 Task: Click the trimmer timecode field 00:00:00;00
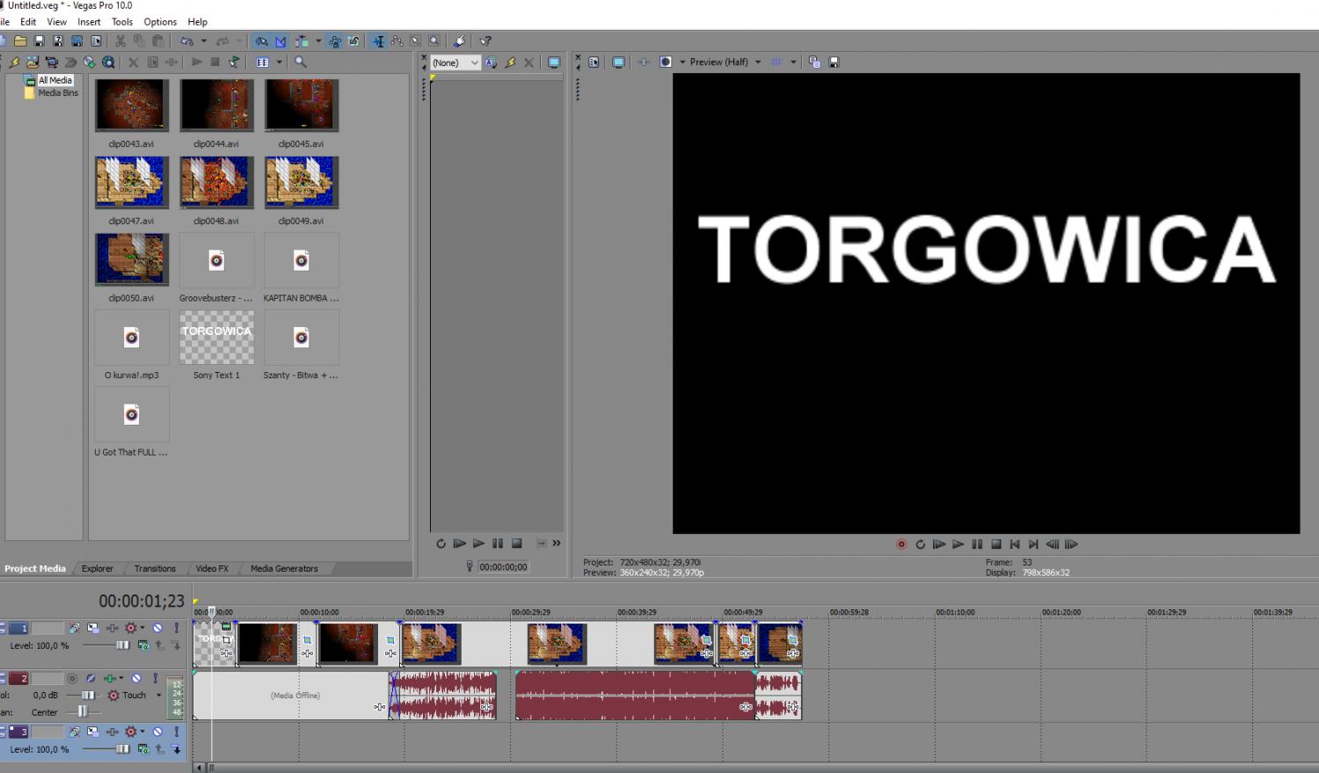[503, 567]
